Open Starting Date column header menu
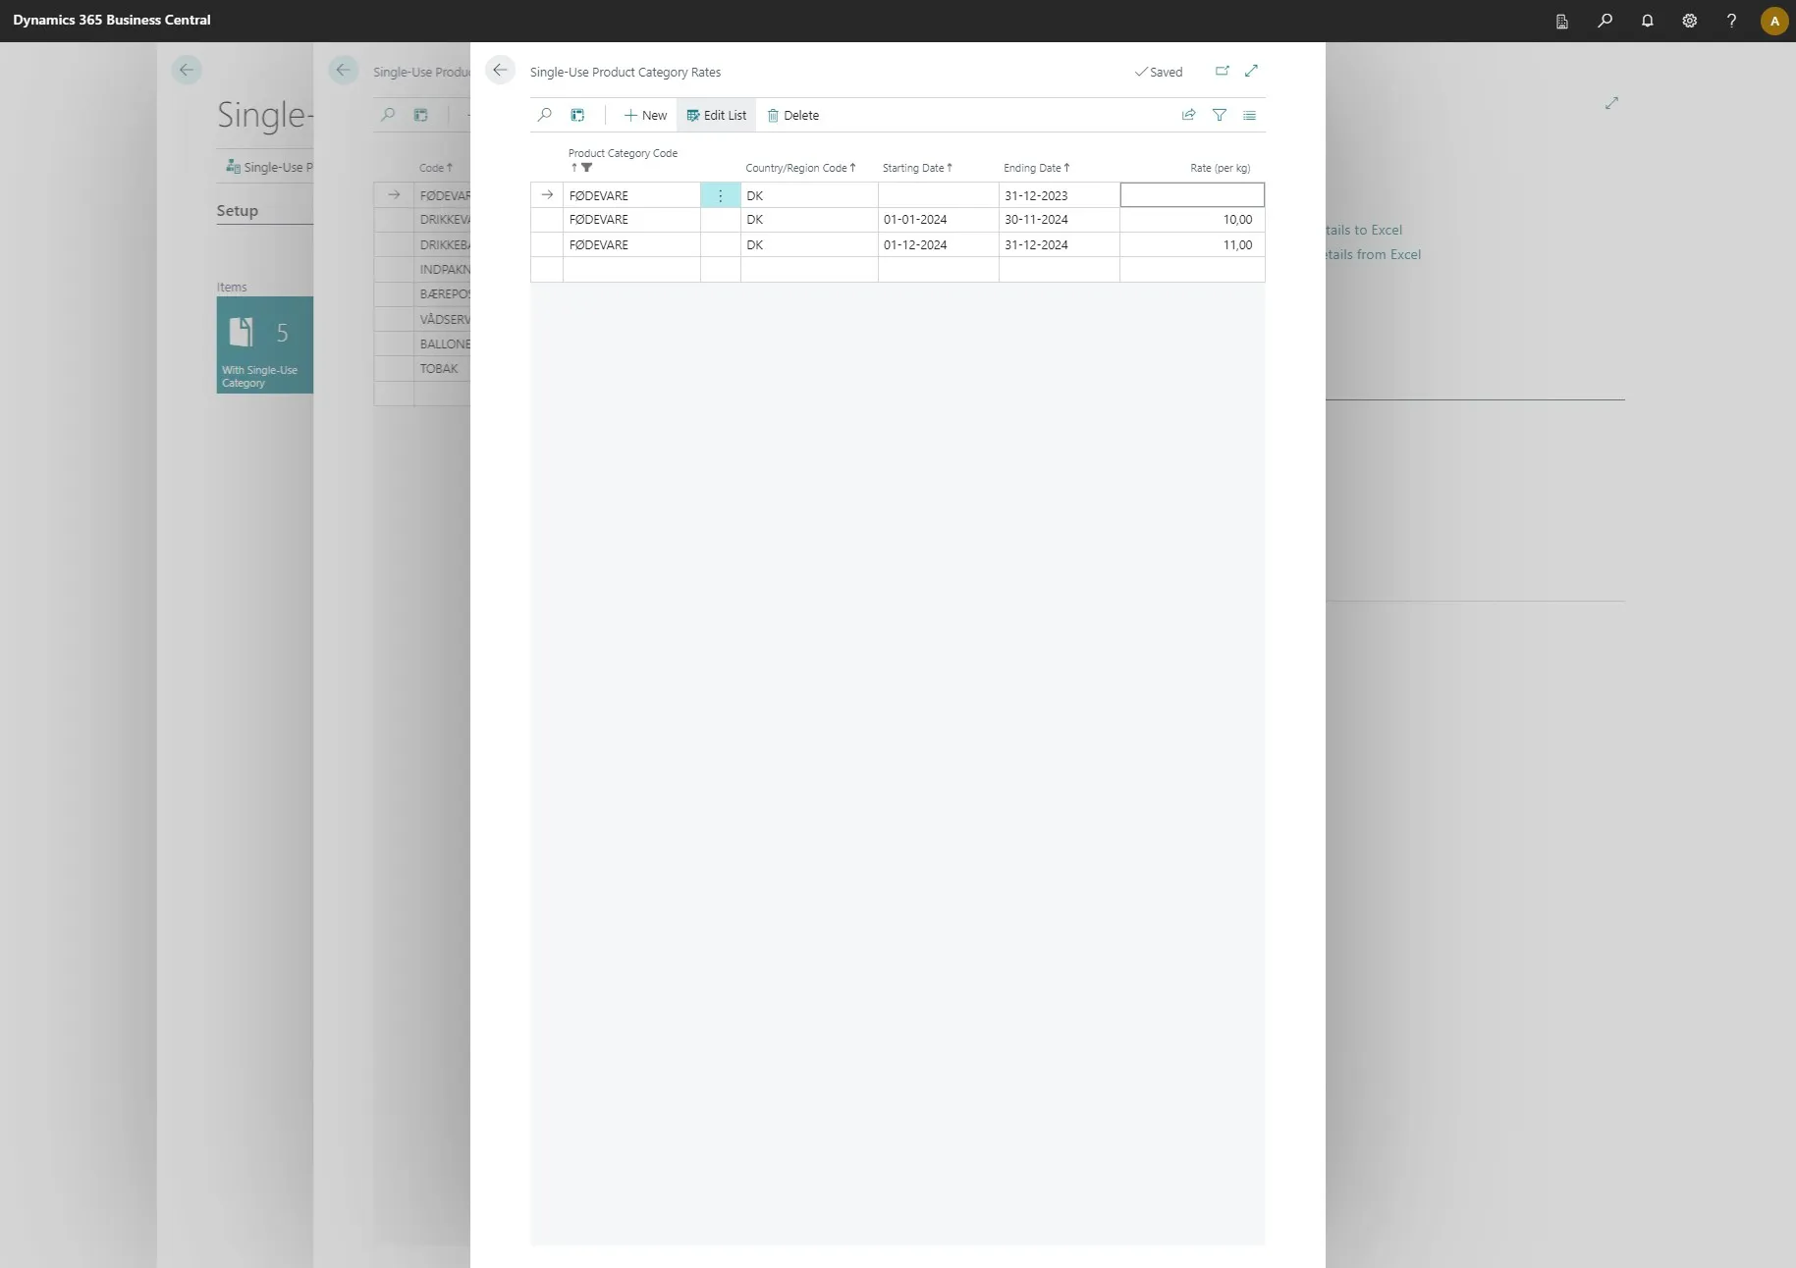Screen dimensions: 1796x1268 pyautogui.click(x=917, y=168)
